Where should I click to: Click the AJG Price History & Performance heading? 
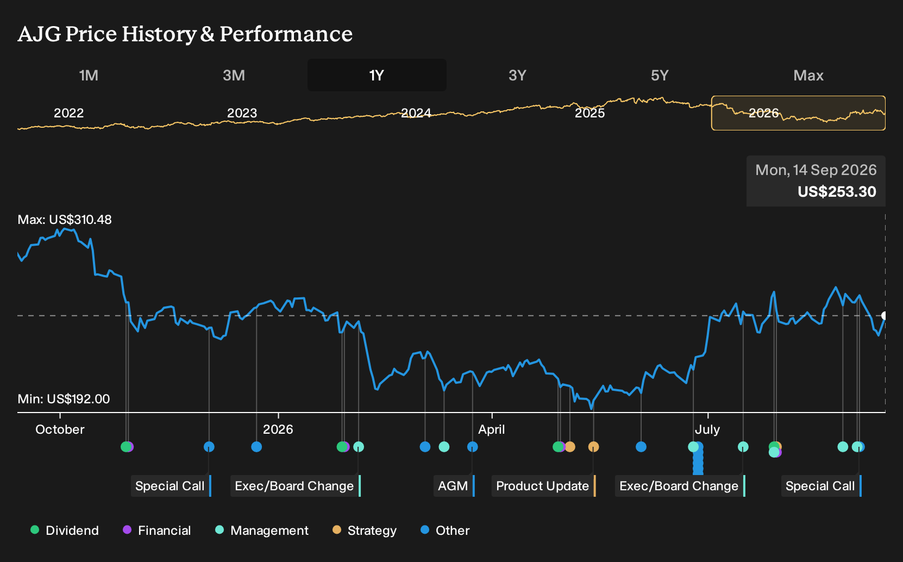(185, 34)
